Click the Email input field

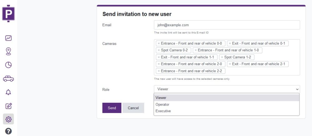[x=227, y=25]
